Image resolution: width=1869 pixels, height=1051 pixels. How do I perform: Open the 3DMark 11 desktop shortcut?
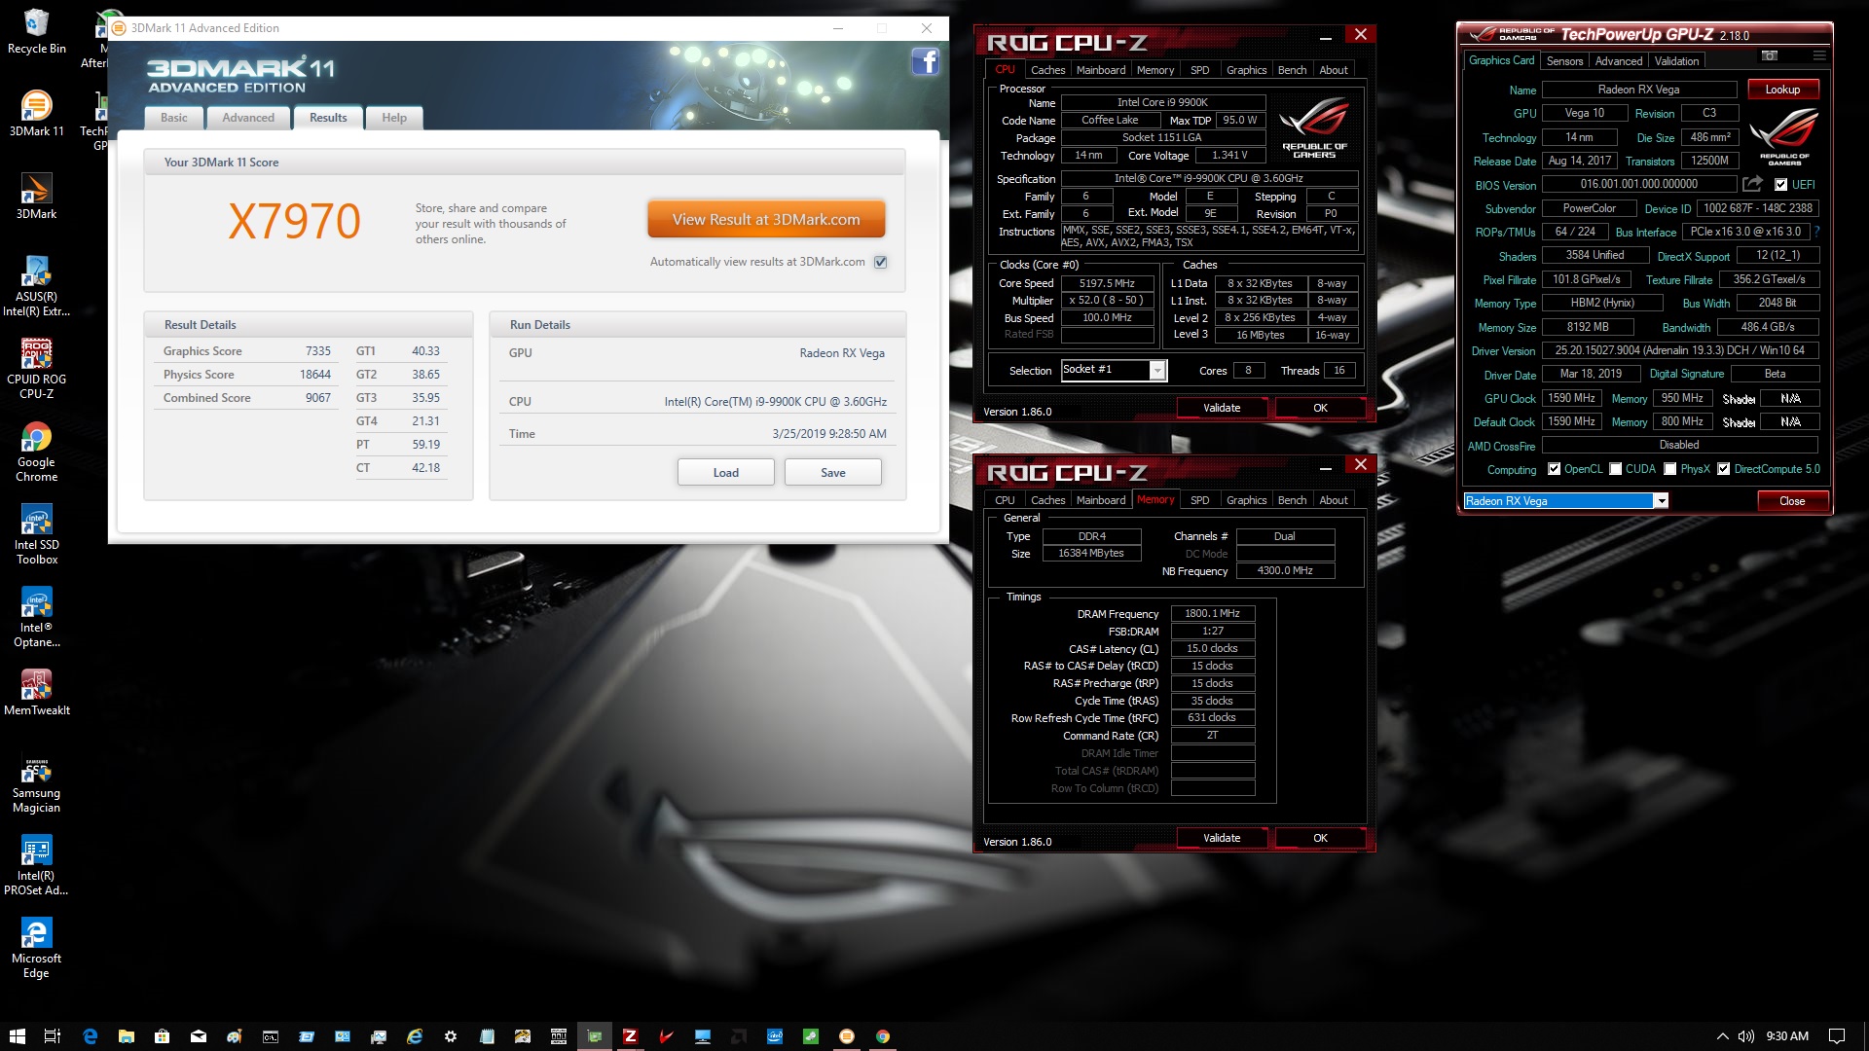(36, 113)
